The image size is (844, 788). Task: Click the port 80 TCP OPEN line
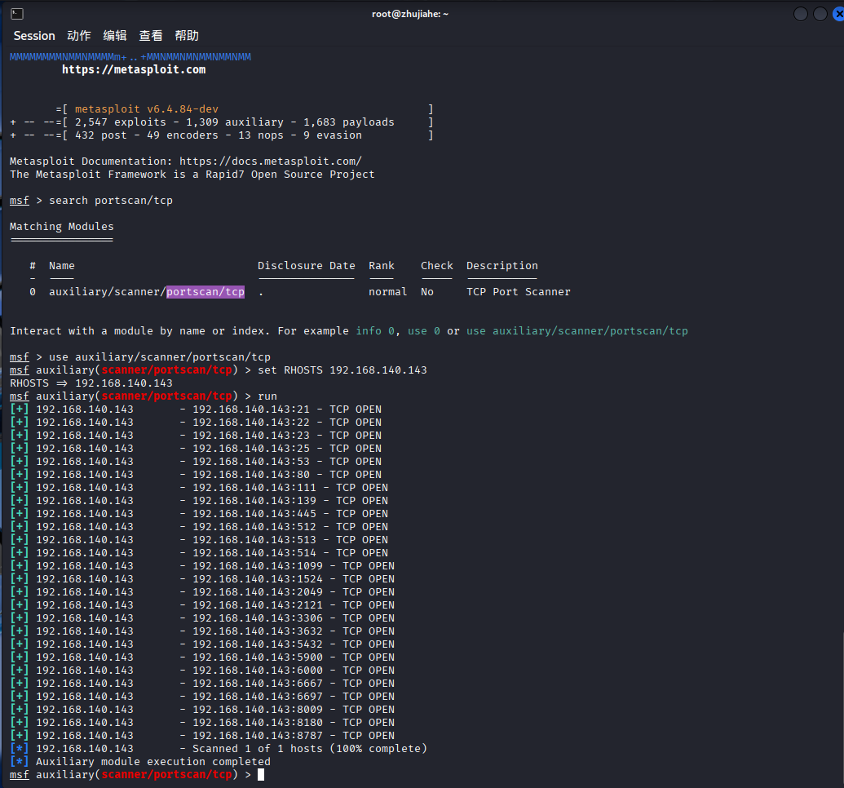click(196, 475)
